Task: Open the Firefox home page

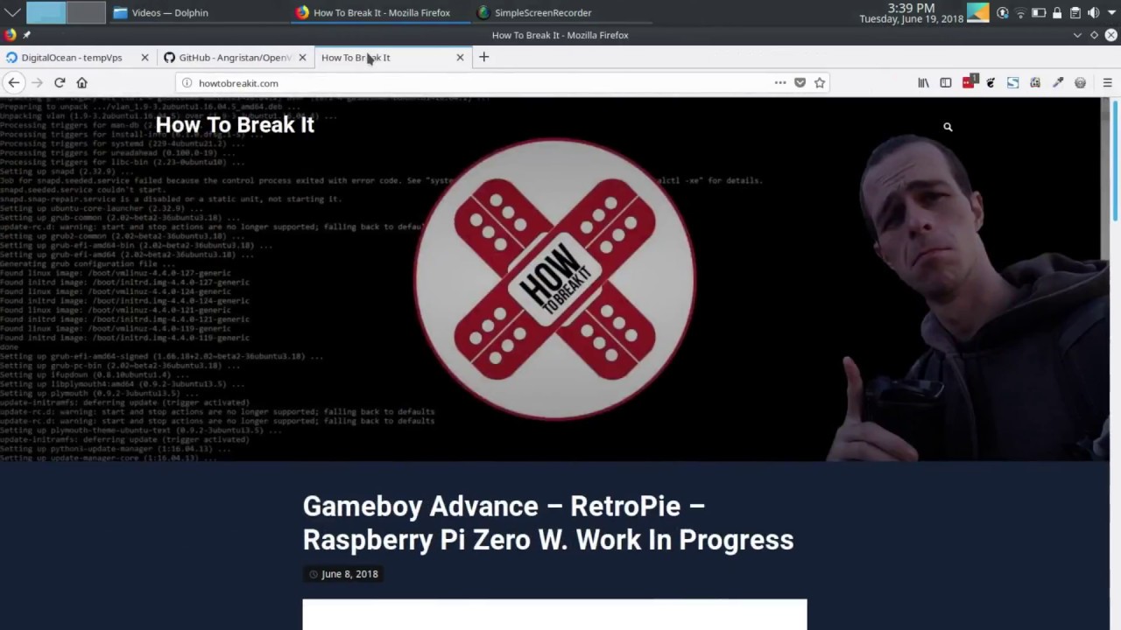Action: click(x=82, y=82)
